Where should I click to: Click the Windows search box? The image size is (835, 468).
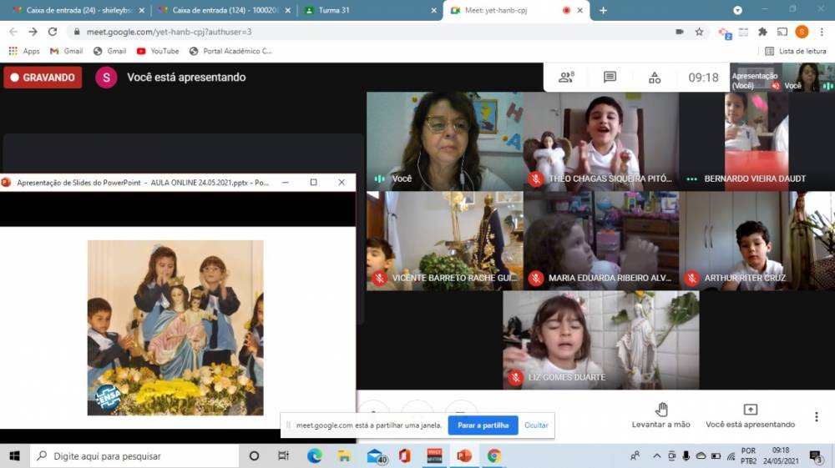point(134,456)
